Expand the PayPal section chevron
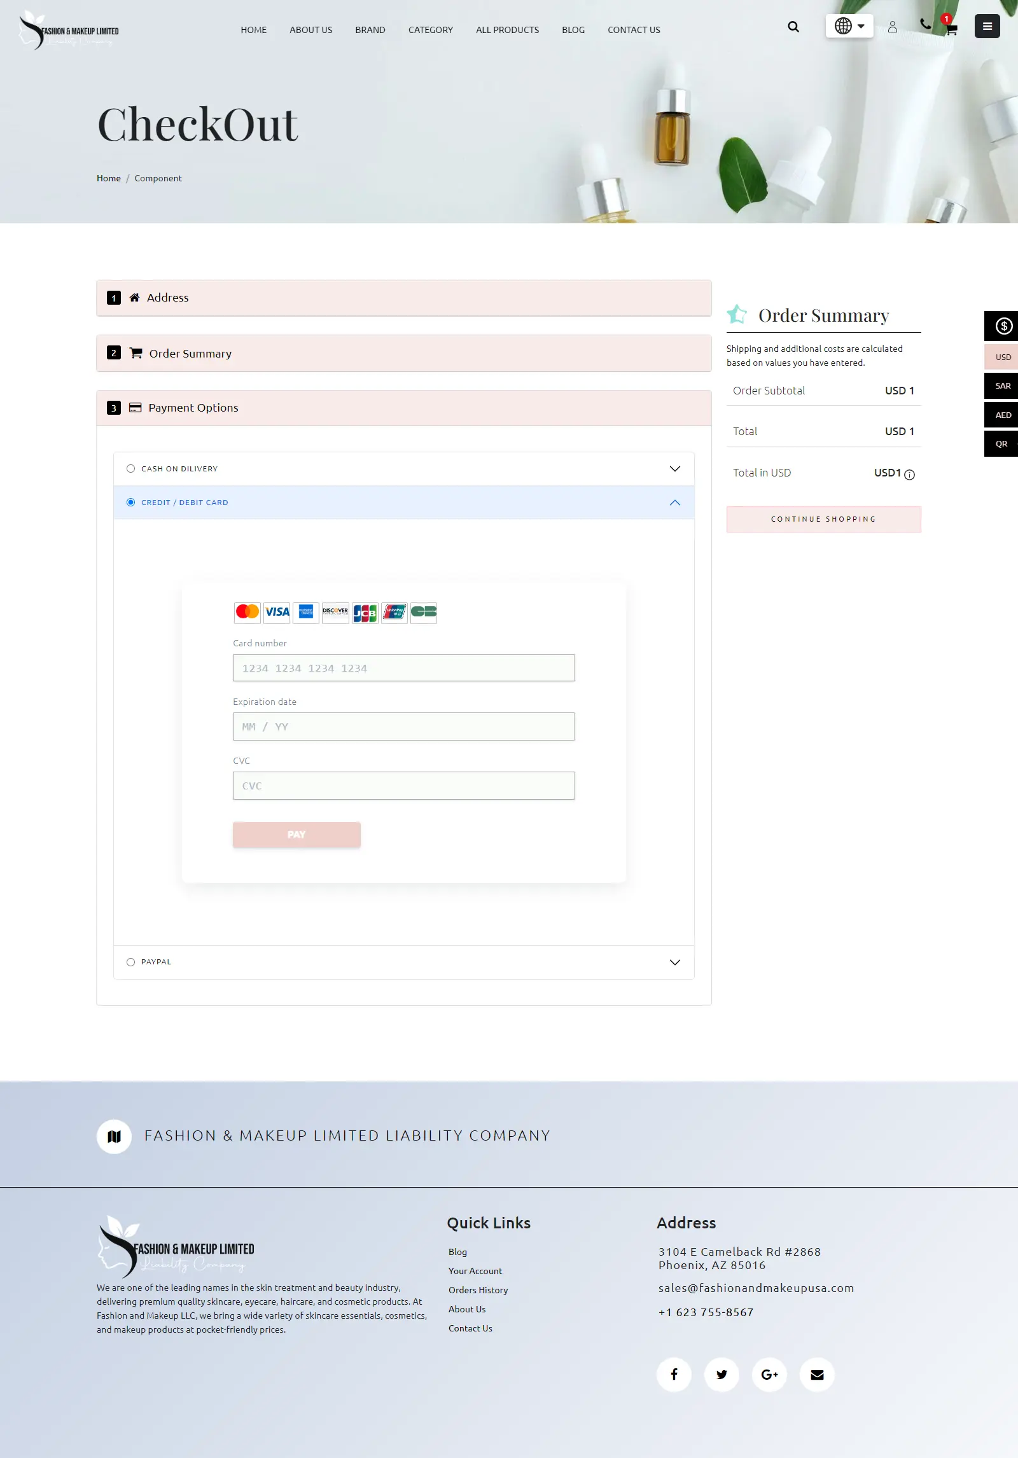This screenshot has width=1018, height=1458. [674, 962]
